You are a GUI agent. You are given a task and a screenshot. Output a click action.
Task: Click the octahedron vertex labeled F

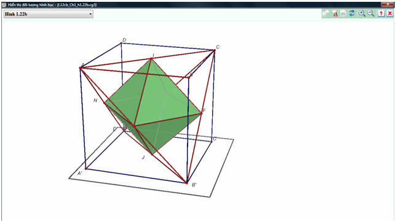click(202, 113)
